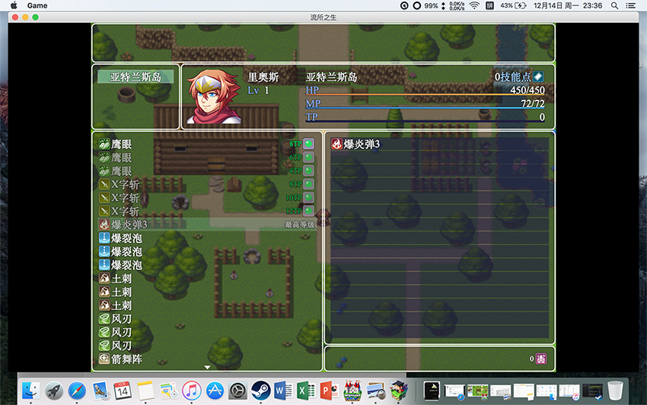The height and width of the screenshot is (405, 647).
Task: Open the Trash in the Dock
Action: (615, 390)
